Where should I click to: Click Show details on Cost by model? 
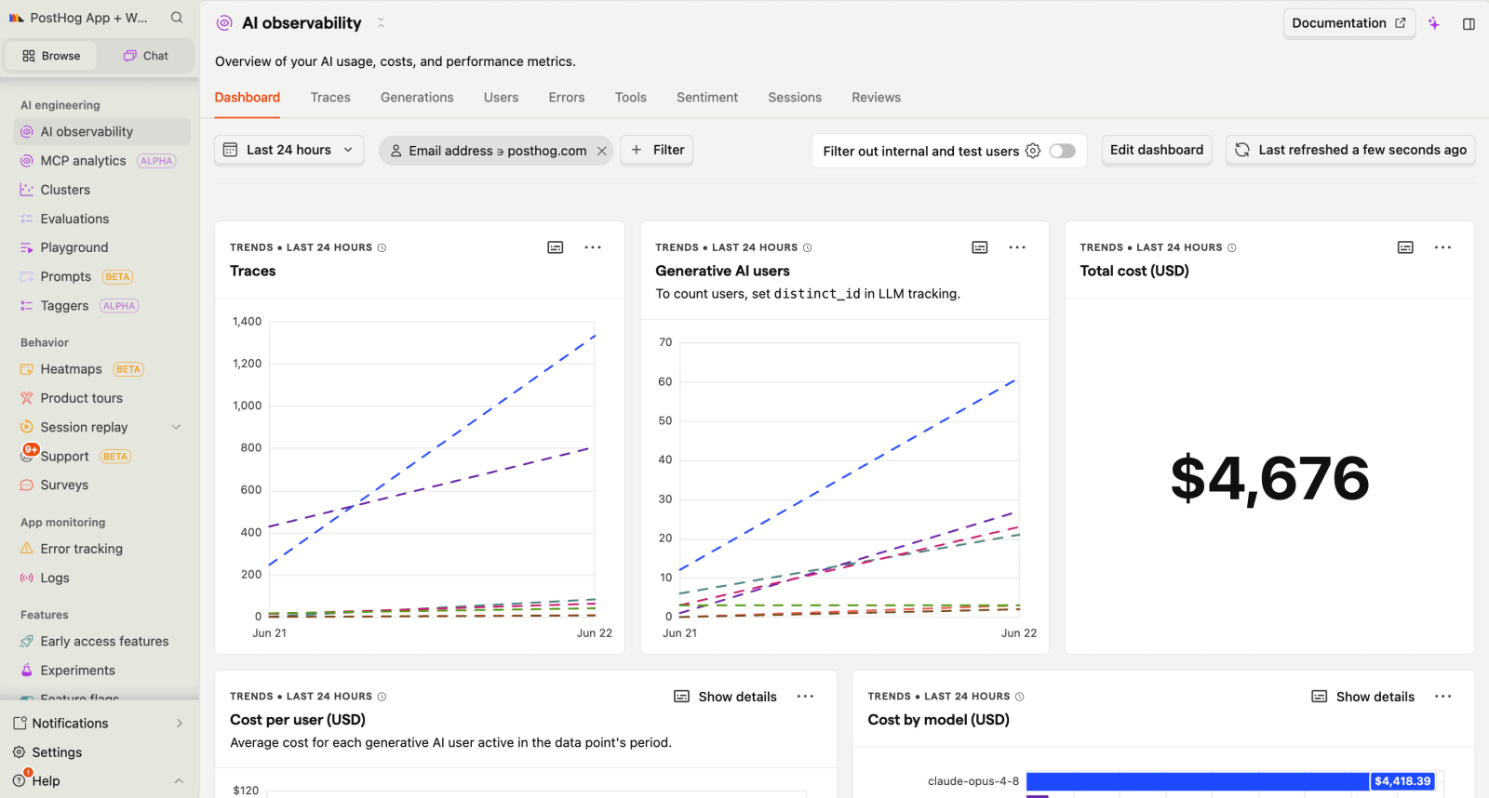click(1362, 697)
